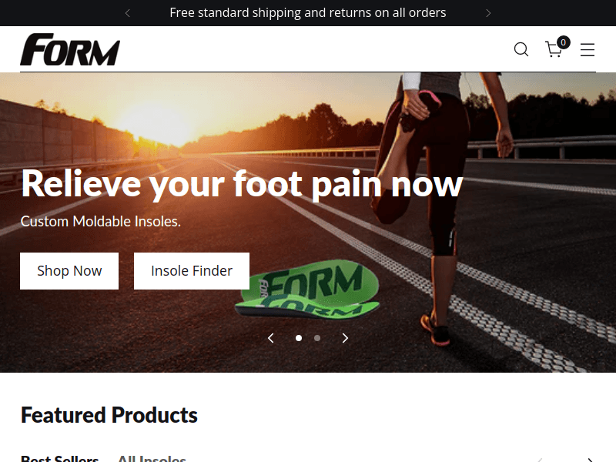The width and height of the screenshot is (616, 462).
Task: Select the second slide indicator dot
Action: tap(317, 338)
